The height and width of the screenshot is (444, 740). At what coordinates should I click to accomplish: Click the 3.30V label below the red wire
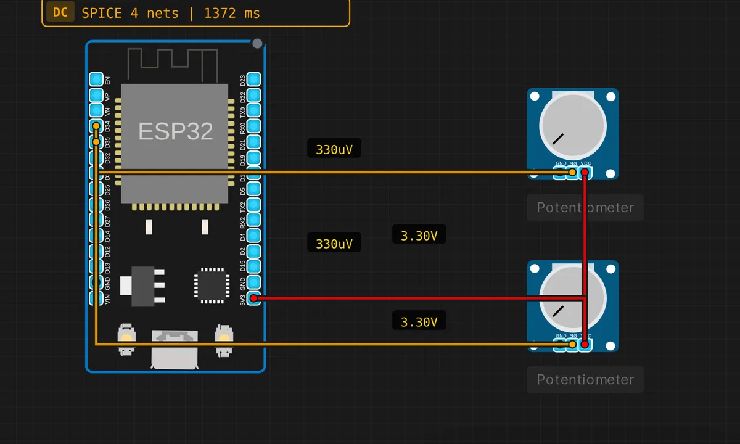[x=419, y=321]
